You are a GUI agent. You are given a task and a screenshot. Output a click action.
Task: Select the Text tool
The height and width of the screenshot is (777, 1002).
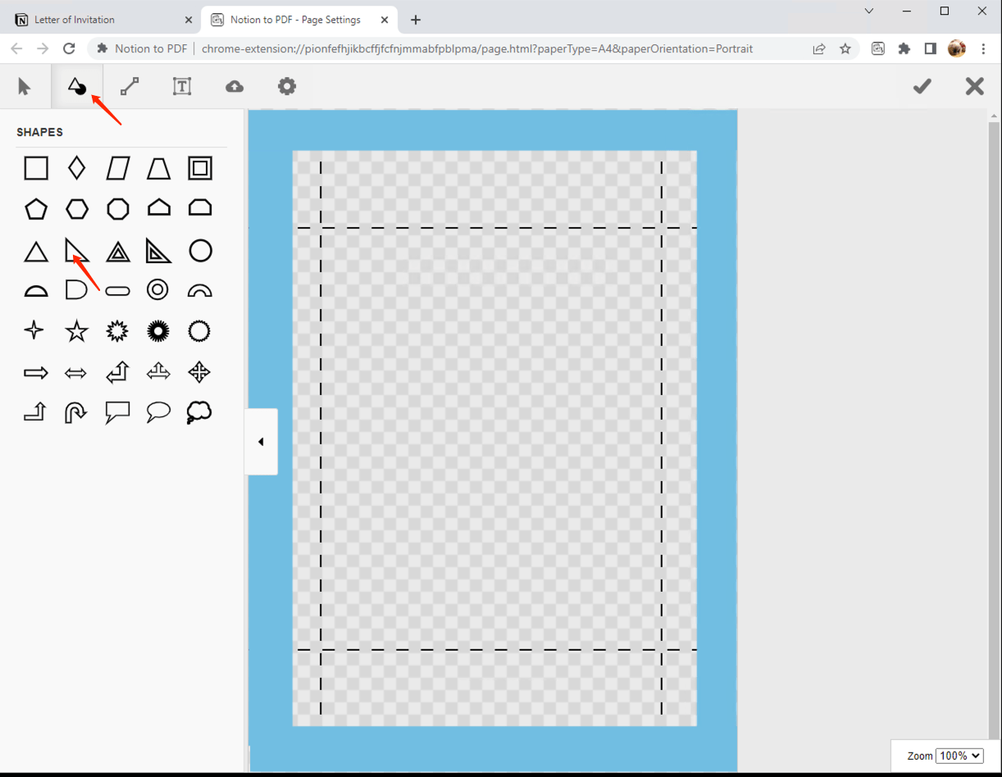pyautogui.click(x=181, y=86)
